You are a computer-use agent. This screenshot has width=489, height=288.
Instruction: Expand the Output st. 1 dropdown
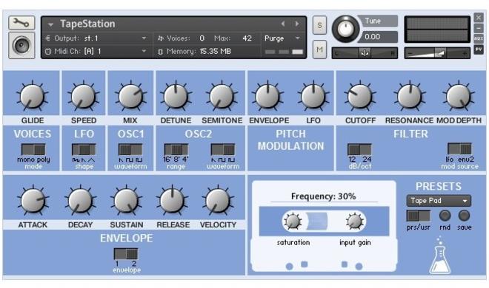point(96,38)
